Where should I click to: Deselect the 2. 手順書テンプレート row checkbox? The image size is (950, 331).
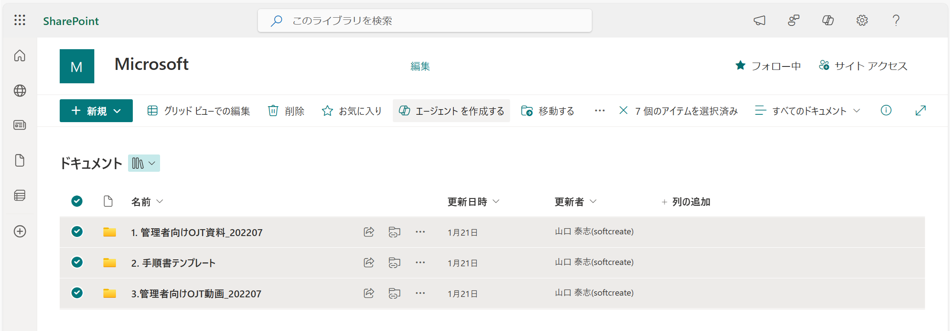[x=77, y=262]
